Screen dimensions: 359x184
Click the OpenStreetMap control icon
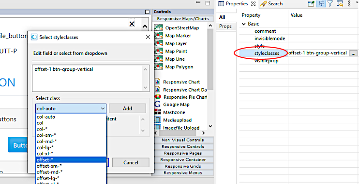159,28
